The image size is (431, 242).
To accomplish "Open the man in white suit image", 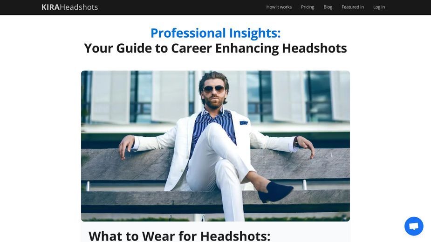I will click(x=215, y=146).
